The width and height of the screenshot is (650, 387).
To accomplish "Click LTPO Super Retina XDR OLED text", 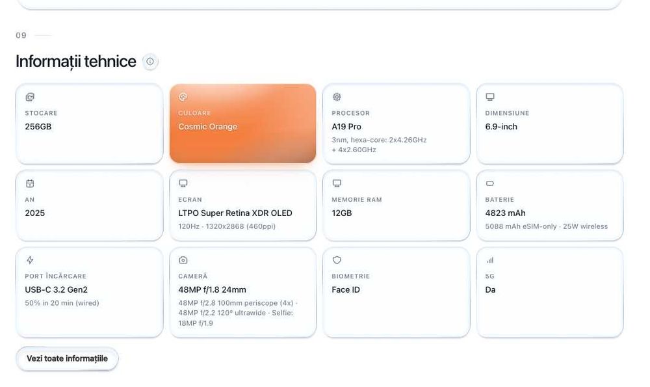I will click(235, 213).
